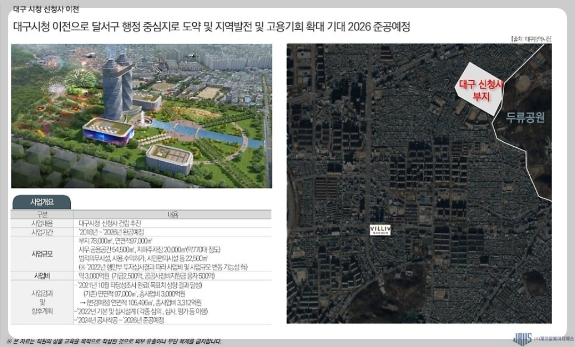
Task: Click the '대구시청 신청사 건립 추진' cell
Action: 110,223
